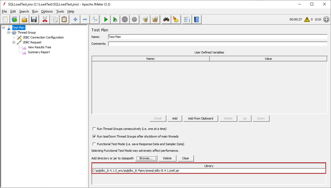
Task: Click in the Name text field
Action: 218,37
